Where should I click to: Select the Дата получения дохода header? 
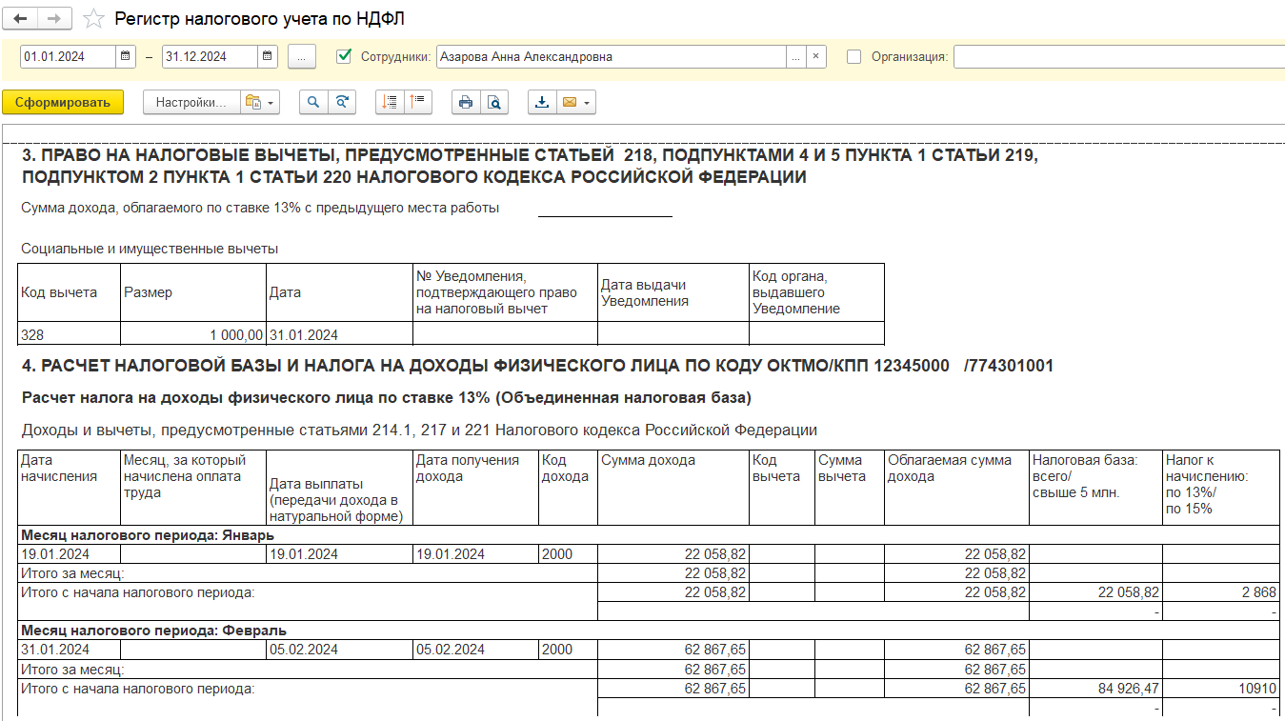475,487
